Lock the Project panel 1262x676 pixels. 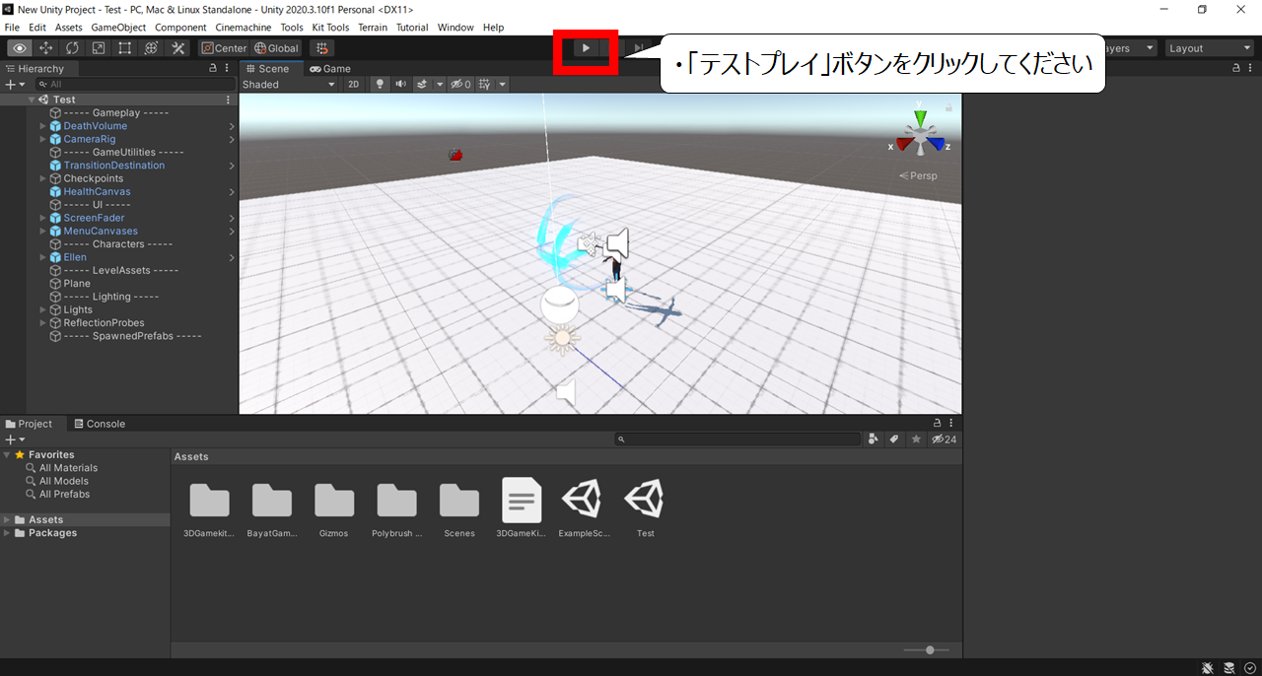pyautogui.click(x=938, y=424)
